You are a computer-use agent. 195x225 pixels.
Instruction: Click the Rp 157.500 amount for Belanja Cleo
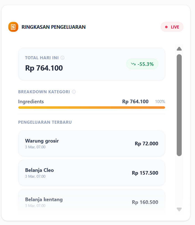pos(145,173)
